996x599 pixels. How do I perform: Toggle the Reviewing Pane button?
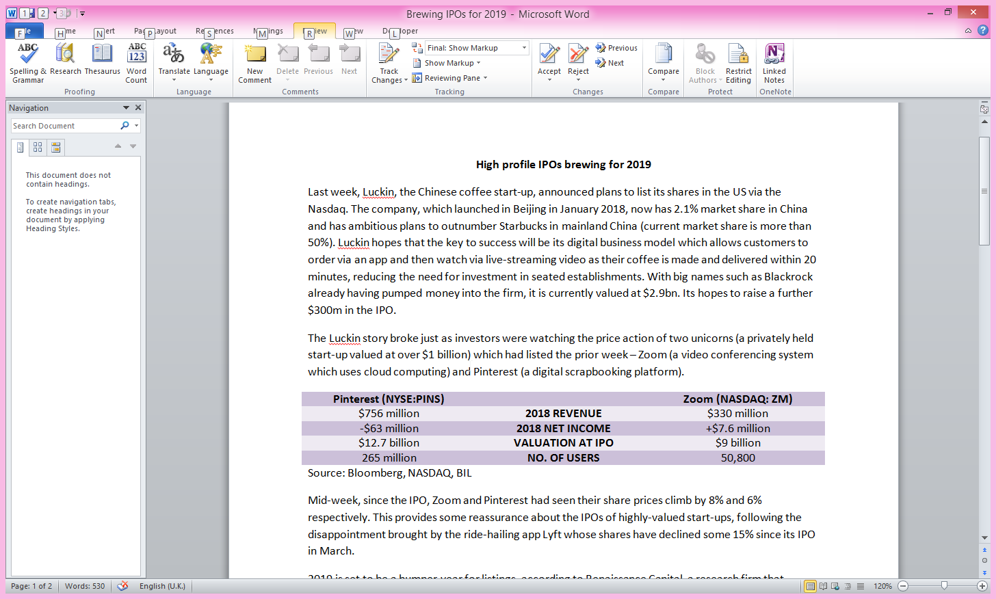point(446,78)
